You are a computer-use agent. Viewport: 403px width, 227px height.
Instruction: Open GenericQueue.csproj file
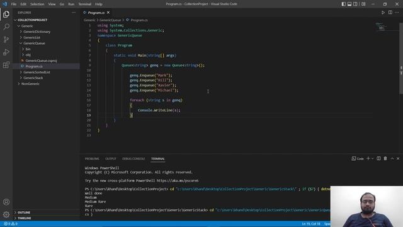(x=41, y=61)
